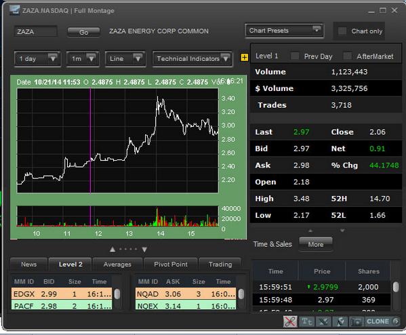This screenshot has height=335, width=406.
Task: Check the Prev Day checkbox
Action: [x=295, y=56]
